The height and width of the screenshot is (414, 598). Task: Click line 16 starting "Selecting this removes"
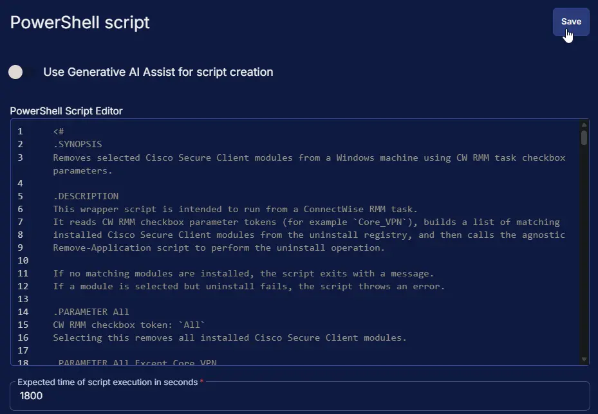[229, 337]
